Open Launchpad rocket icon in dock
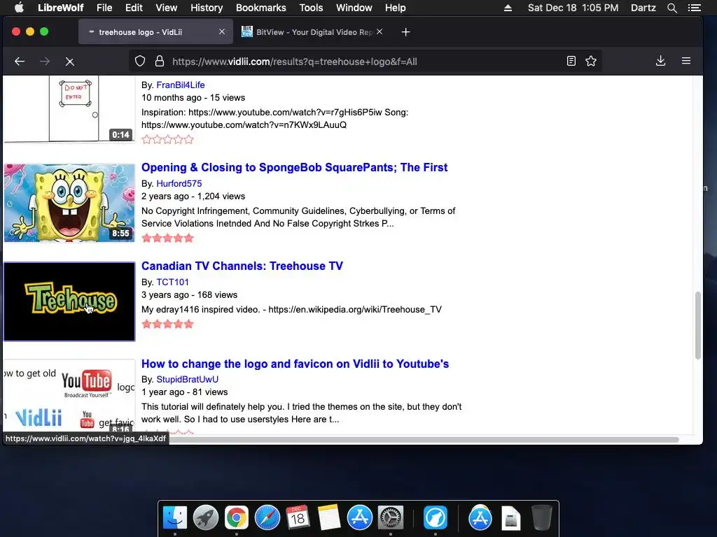This screenshot has height=537, width=717. coord(206,518)
